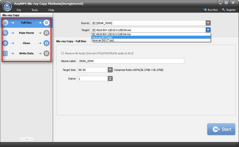Image resolution: width=239 pixels, height=147 pixels.
Task: Click the source disc icon in Main Movie row
Action: (x=5, y=33)
